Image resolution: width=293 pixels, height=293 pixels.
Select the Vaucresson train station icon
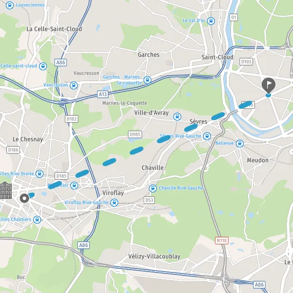74,85
